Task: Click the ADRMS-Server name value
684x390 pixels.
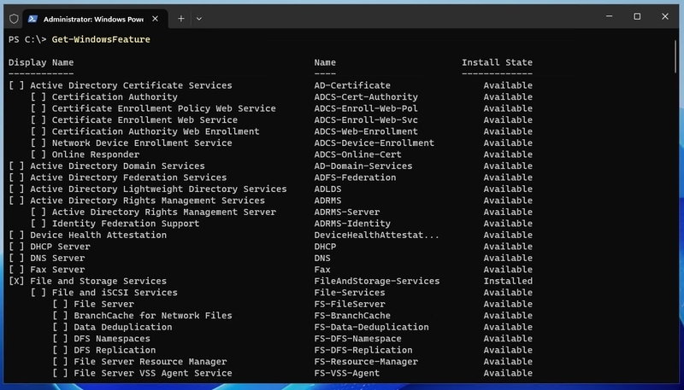Action: [347, 212]
